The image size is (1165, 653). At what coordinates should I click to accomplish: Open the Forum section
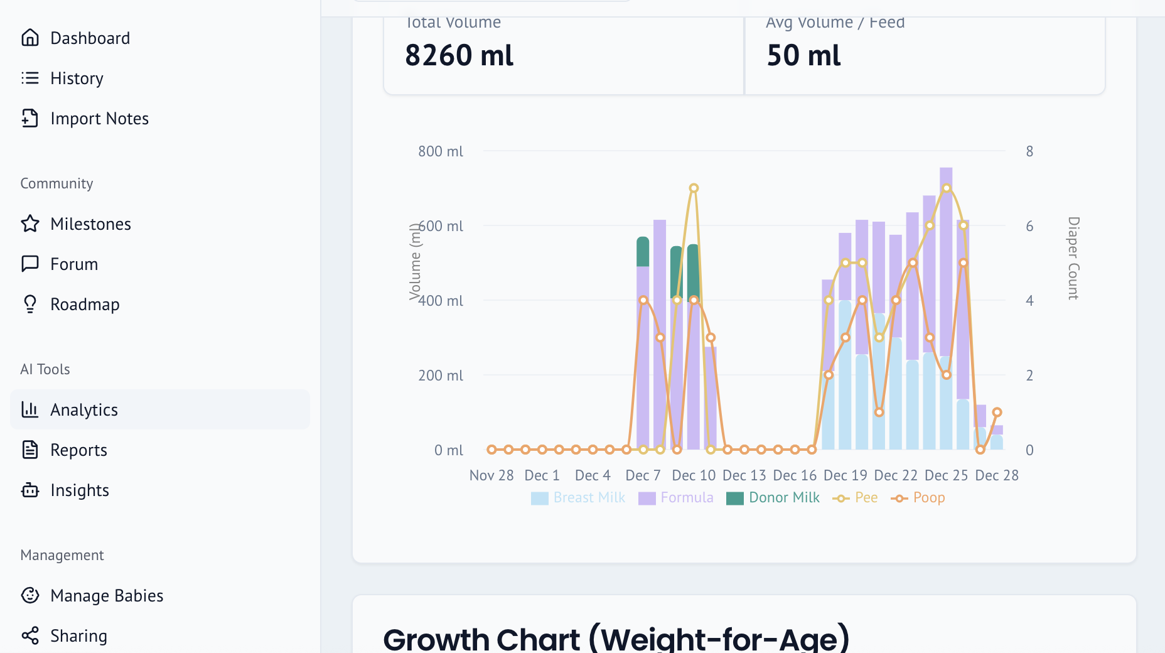(x=160, y=264)
